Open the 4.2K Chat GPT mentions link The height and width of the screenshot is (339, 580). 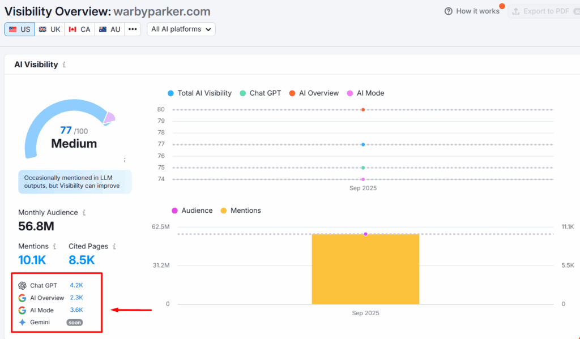pyautogui.click(x=76, y=285)
